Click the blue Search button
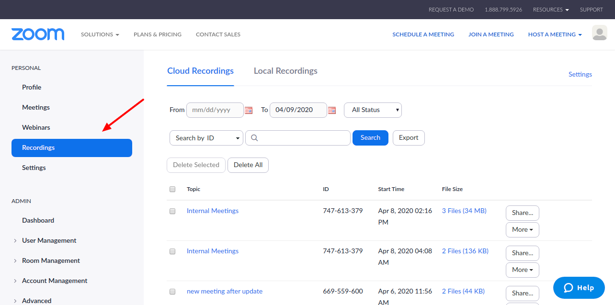Viewport: 615px width, 305px height. 370,138
